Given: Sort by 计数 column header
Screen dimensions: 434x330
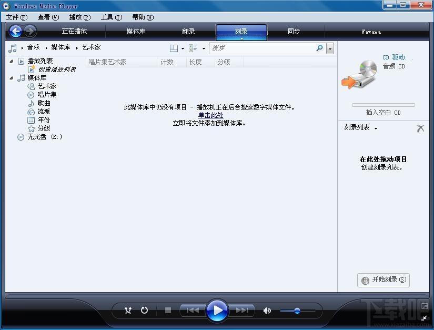Looking at the screenshot, I should (172, 62).
